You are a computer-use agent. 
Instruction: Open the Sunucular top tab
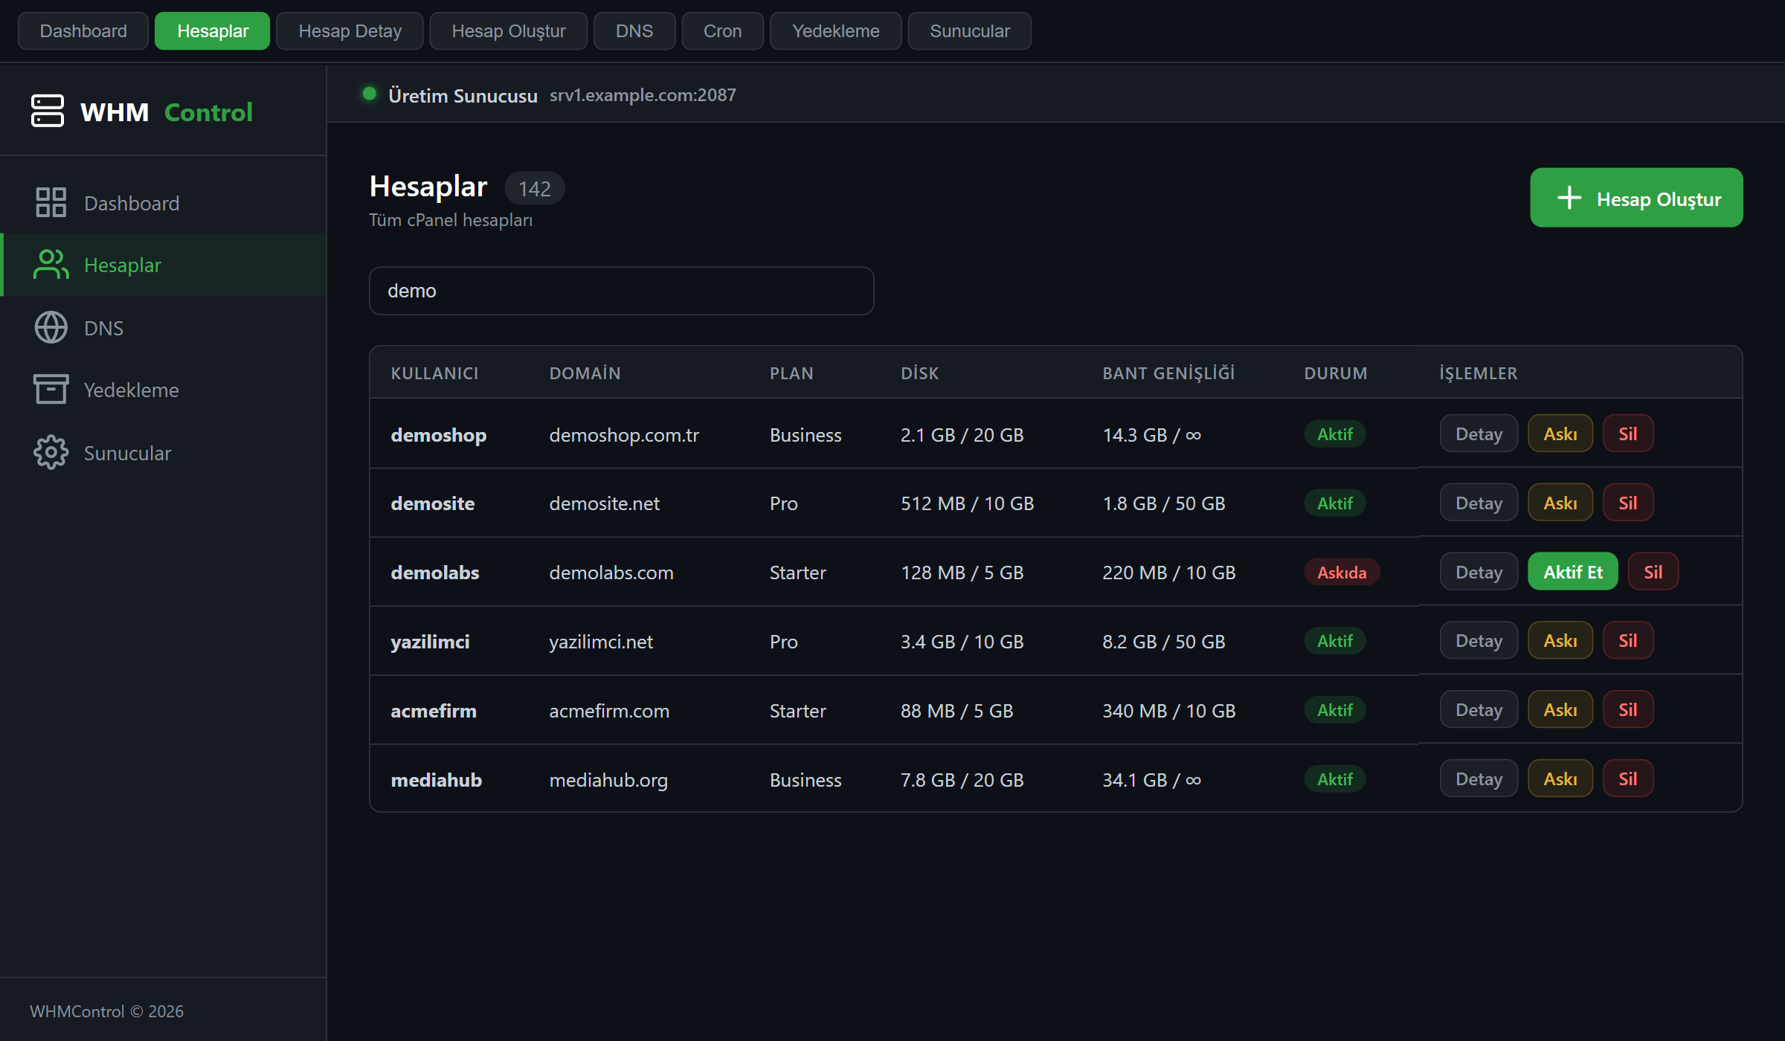click(x=970, y=30)
